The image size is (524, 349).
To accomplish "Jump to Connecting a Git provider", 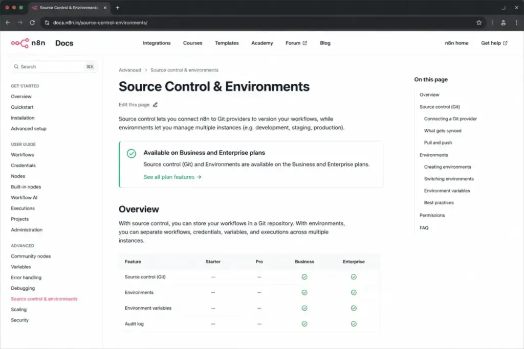I will coord(450,119).
